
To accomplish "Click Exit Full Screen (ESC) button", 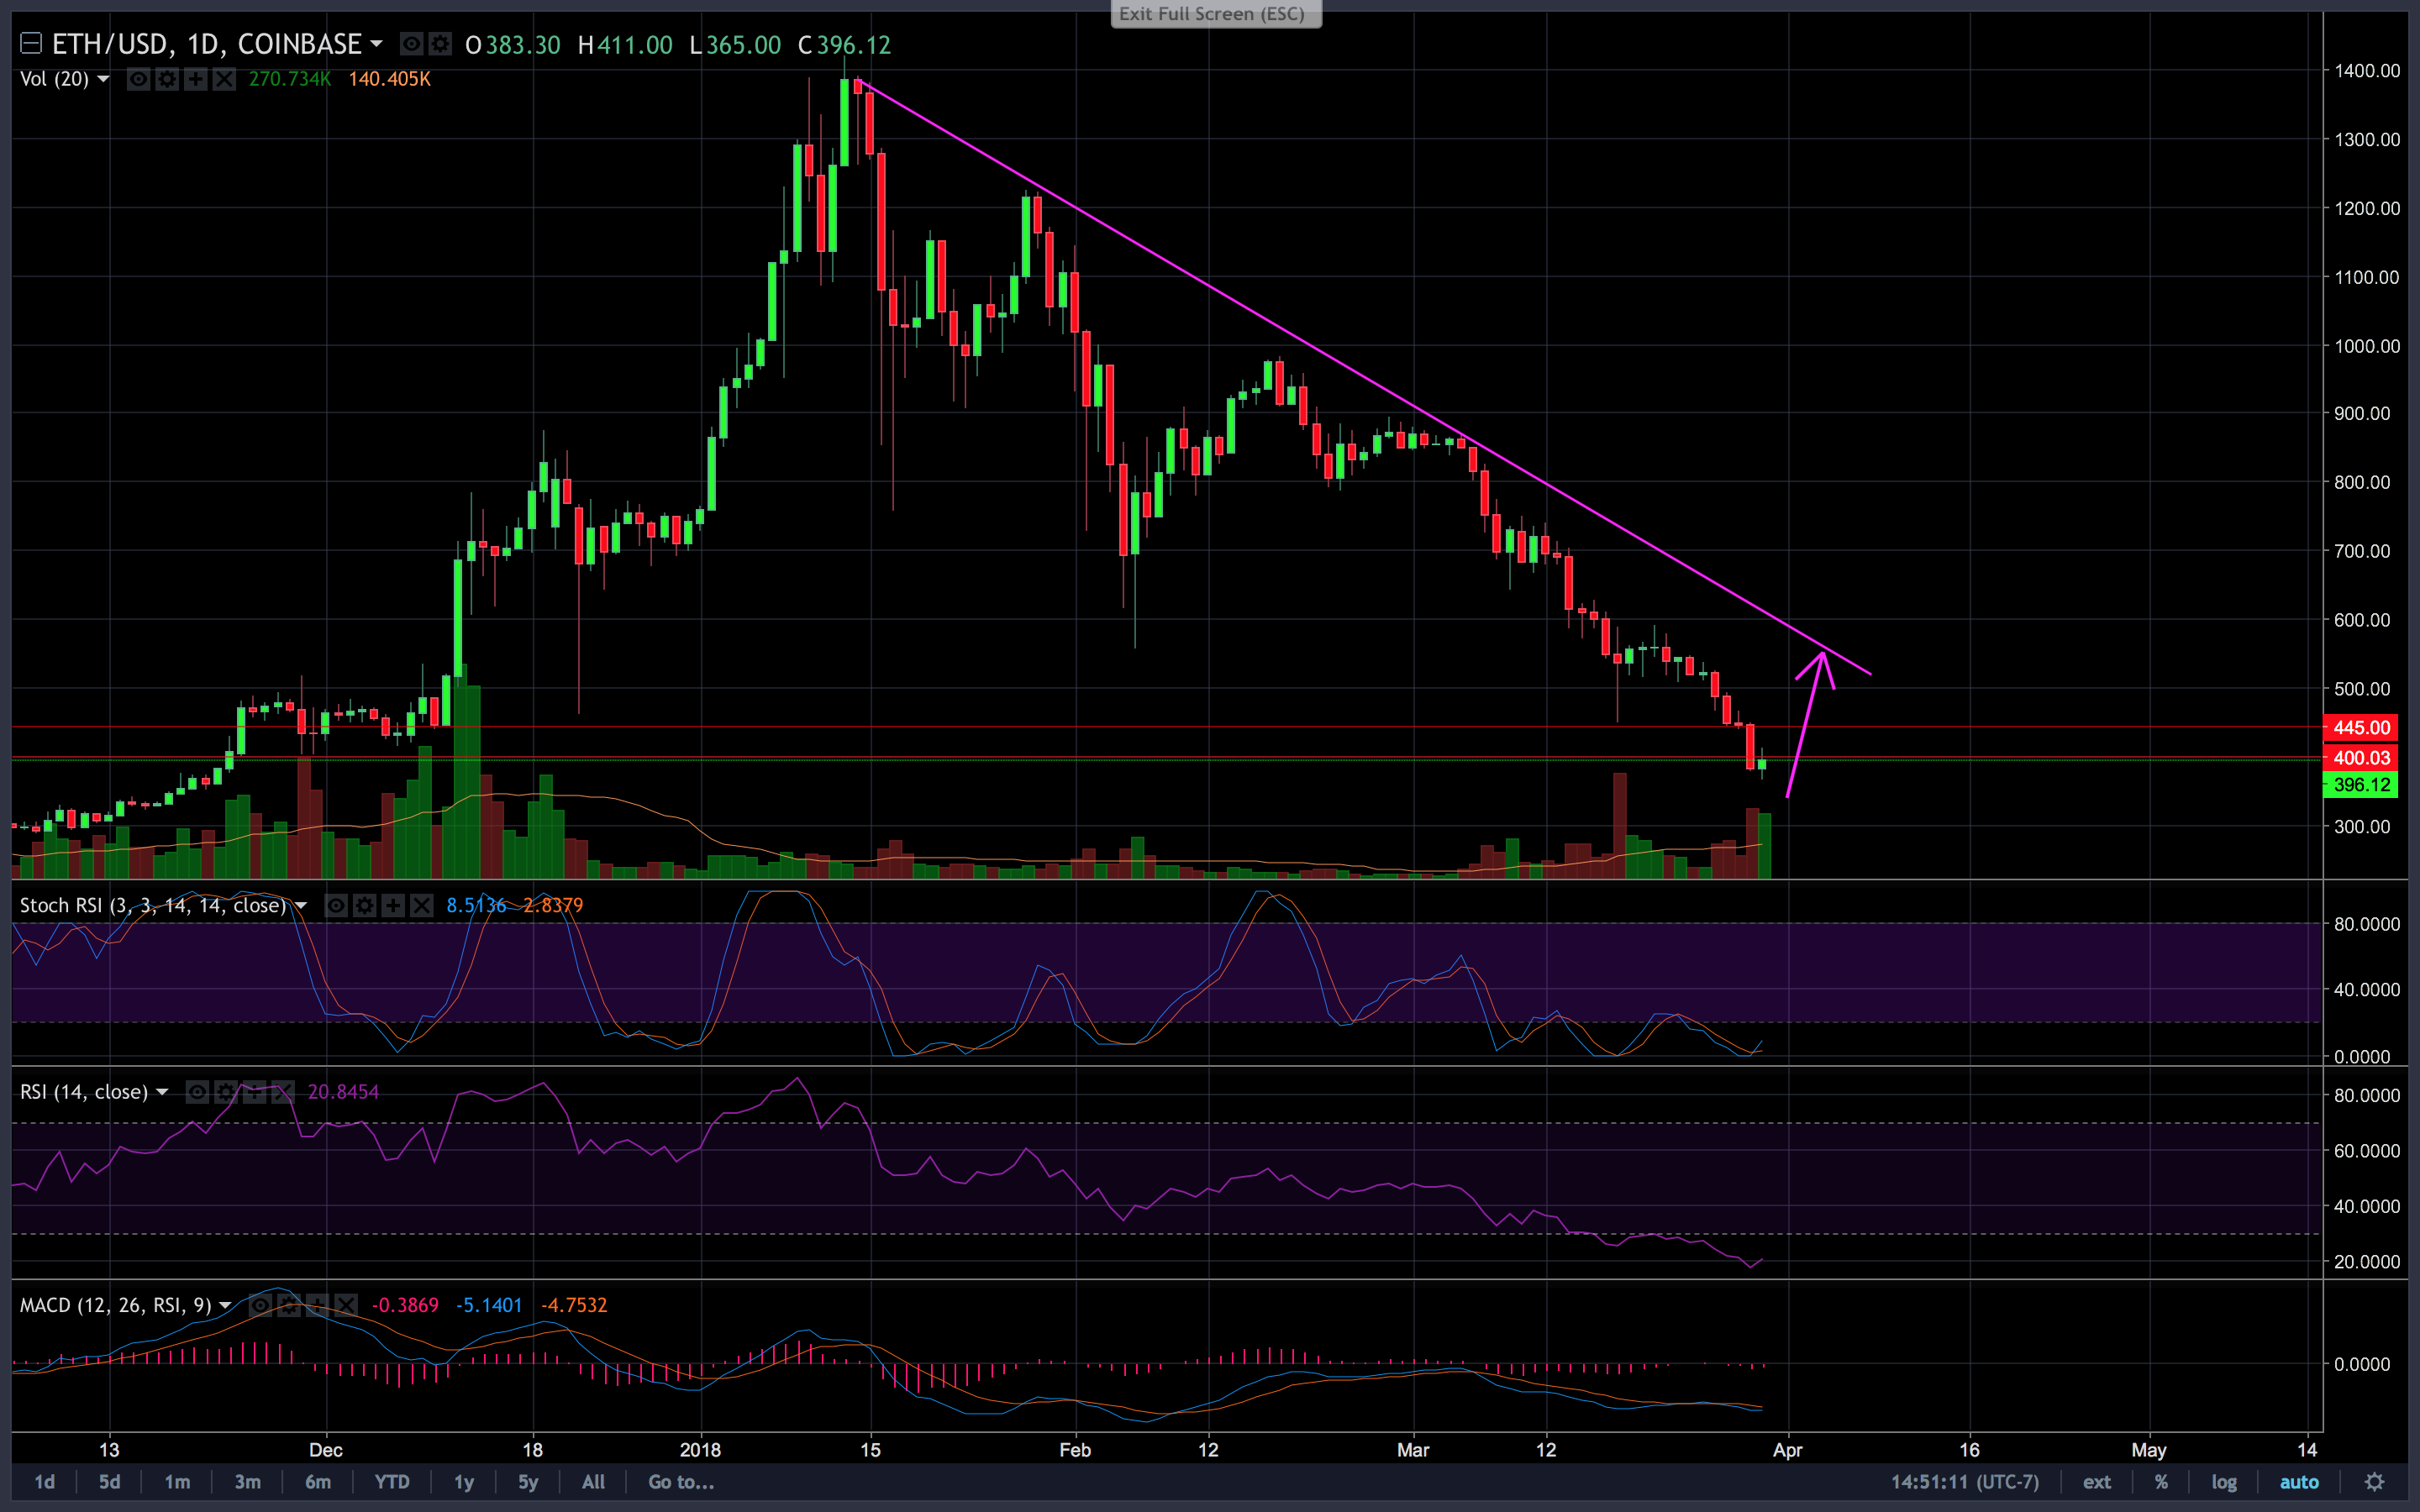I will [1216, 13].
